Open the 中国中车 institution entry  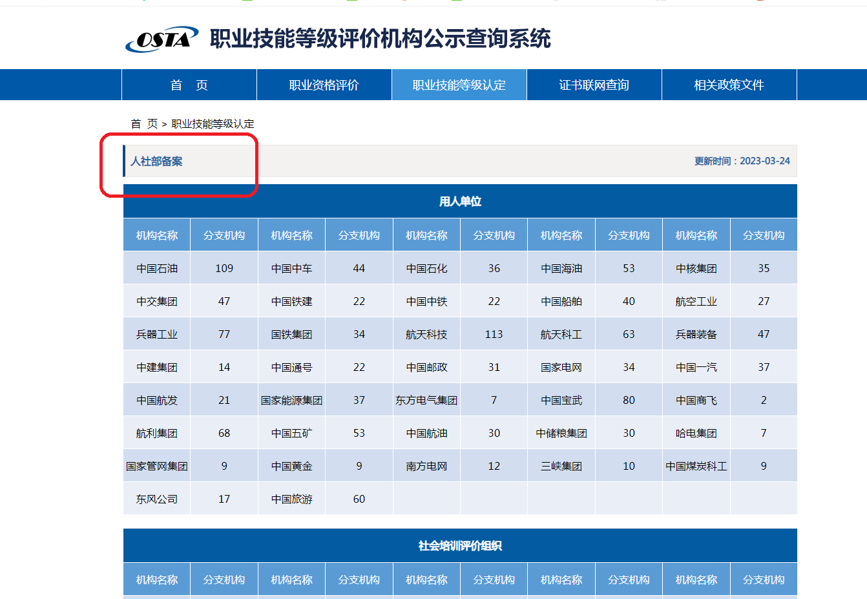(292, 268)
